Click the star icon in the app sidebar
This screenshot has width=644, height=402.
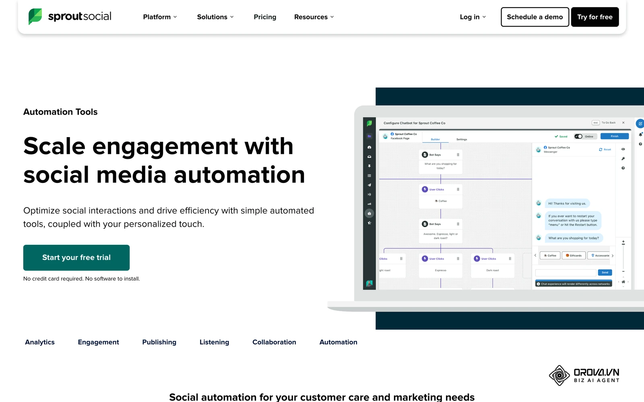coord(369,223)
